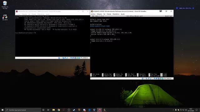Launch Google Chrome from the taskbar

(59, 110)
